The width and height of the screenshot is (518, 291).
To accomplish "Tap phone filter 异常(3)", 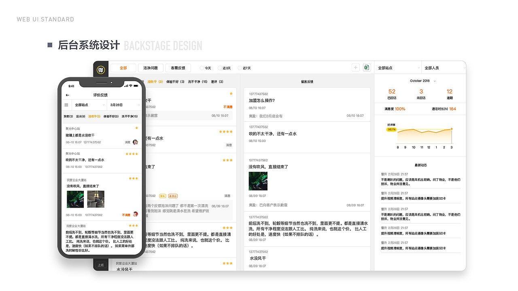I will (68, 116).
